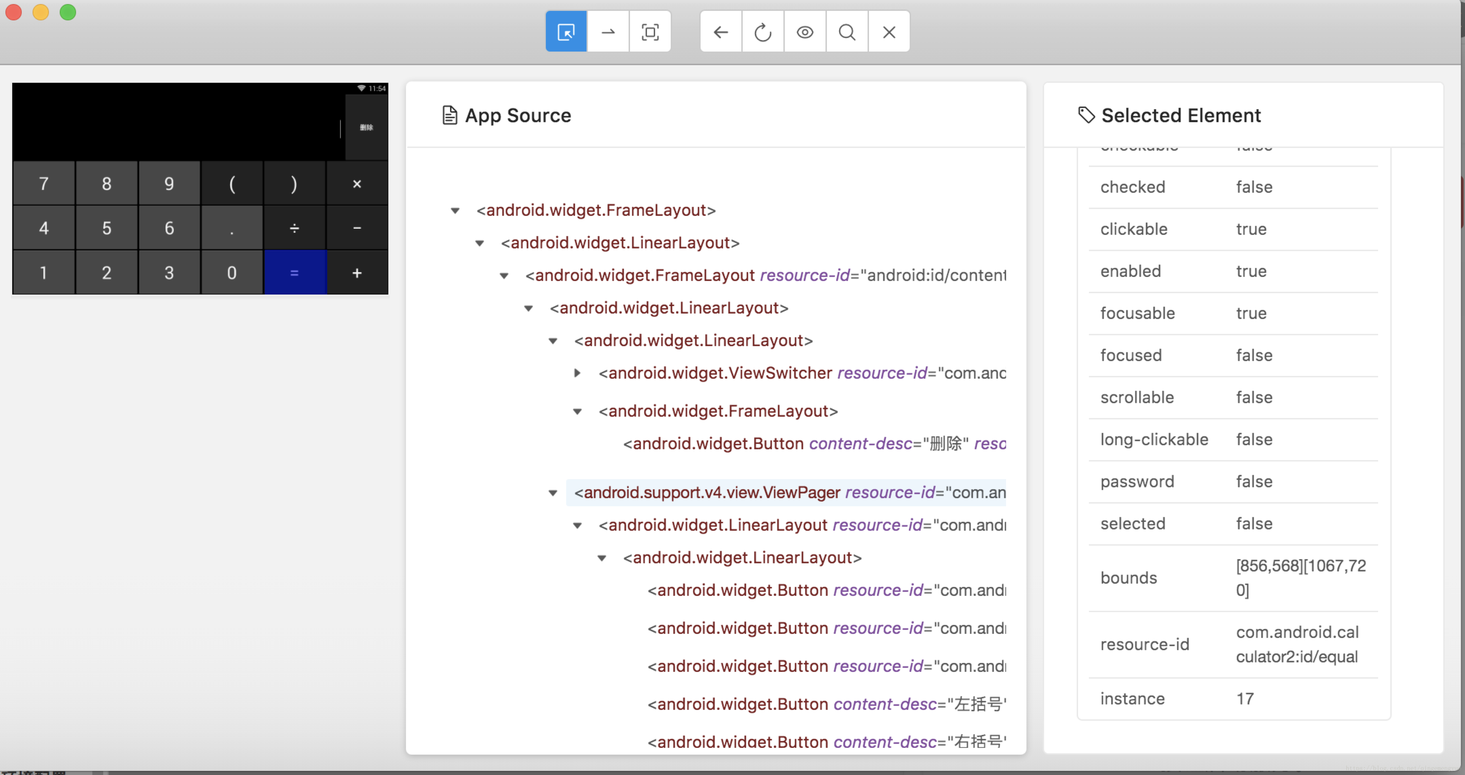Click resource-id value com.android.calculator2:id/equal
The width and height of the screenshot is (1465, 775).
click(1297, 644)
